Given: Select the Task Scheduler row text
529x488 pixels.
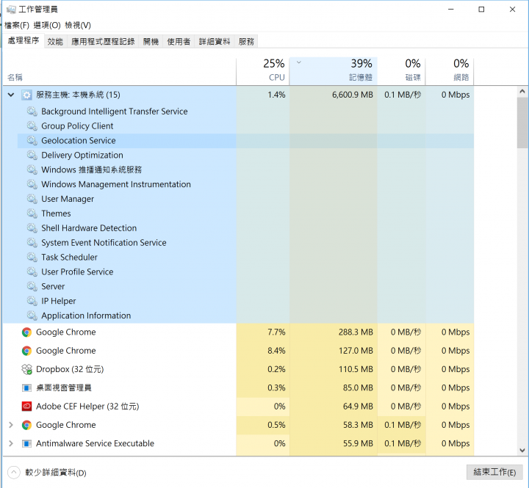Looking at the screenshot, I should (69, 257).
